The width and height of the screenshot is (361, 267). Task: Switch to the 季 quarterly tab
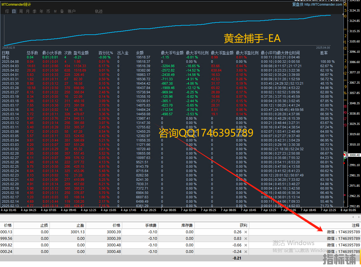[35, 11]
